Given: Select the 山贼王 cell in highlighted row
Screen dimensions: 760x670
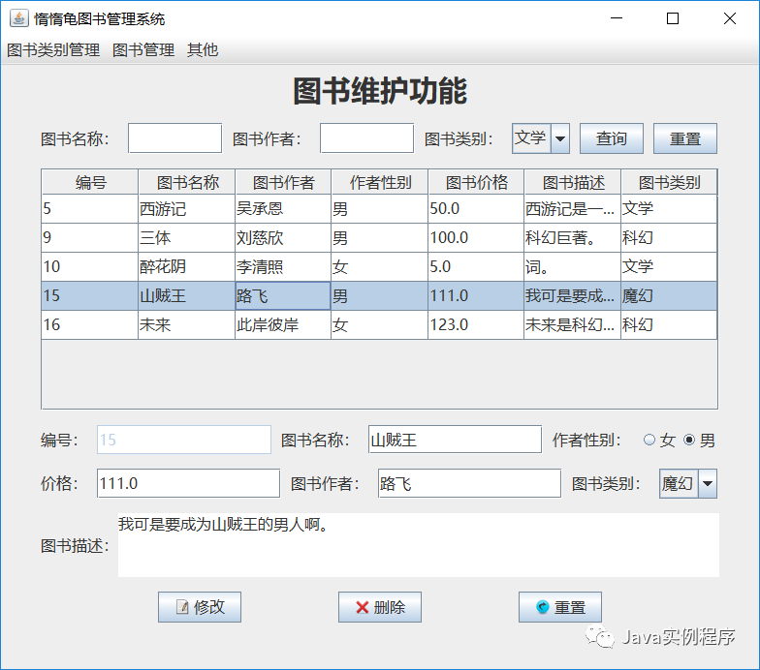Looking at the screenshot, I should (186, 296).
